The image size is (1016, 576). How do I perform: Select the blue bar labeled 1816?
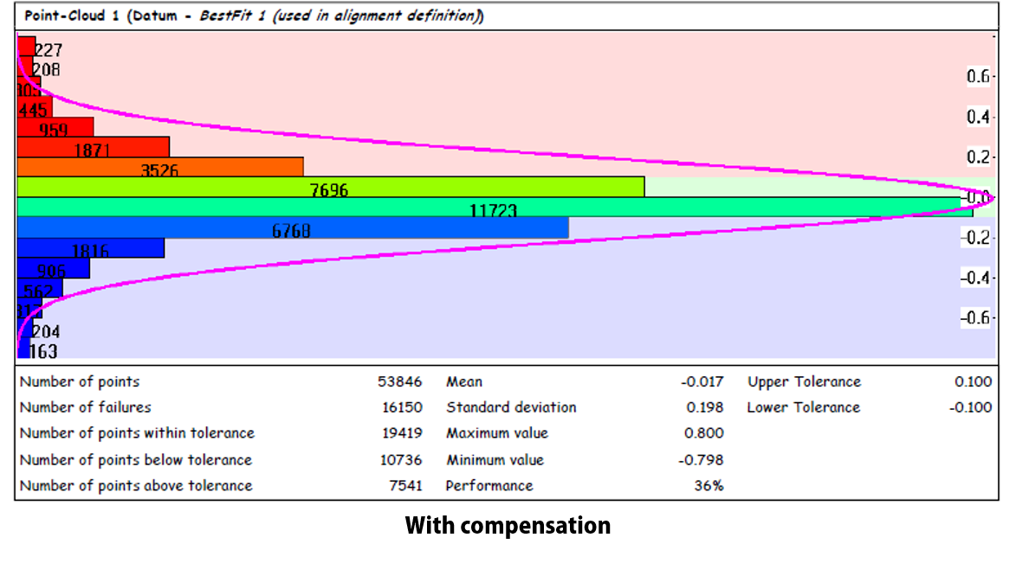pos(90,248)
